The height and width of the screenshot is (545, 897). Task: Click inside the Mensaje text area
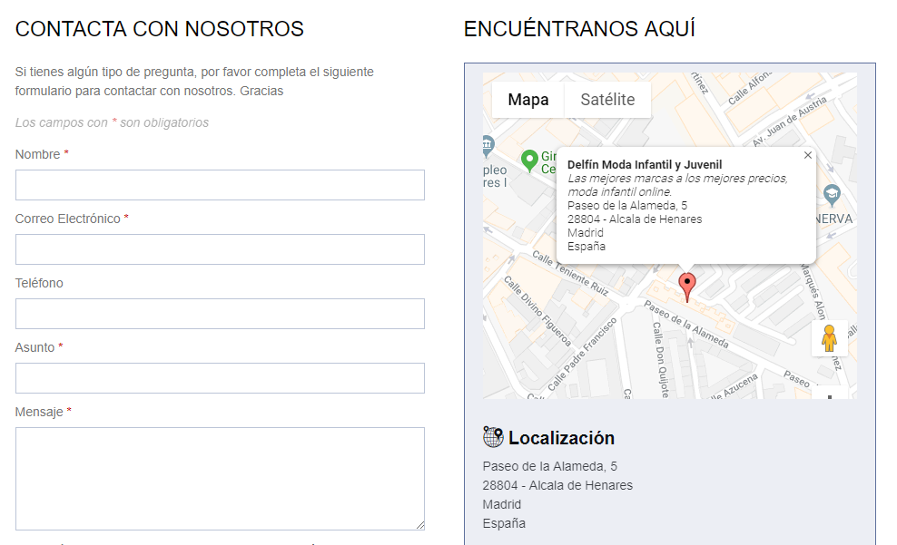[220, 478]
